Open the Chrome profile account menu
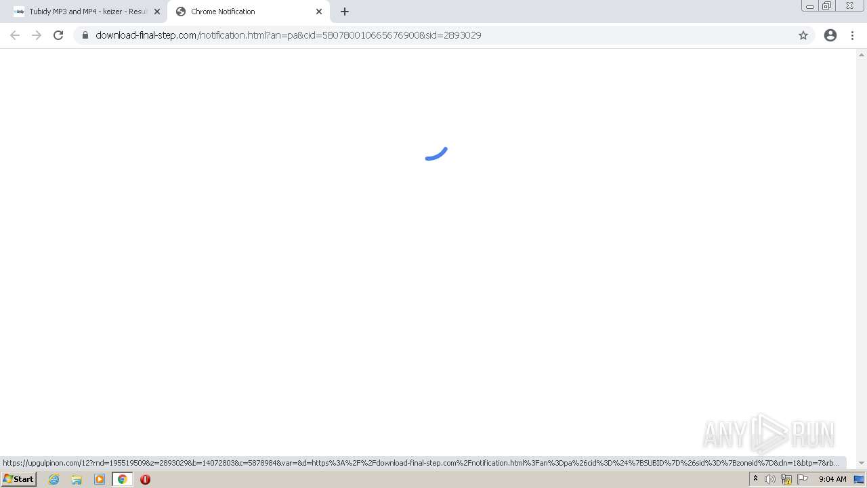Image resolution: width=867 pixels, height=488 pixels. pyautogui.click(x=830, y=35)
